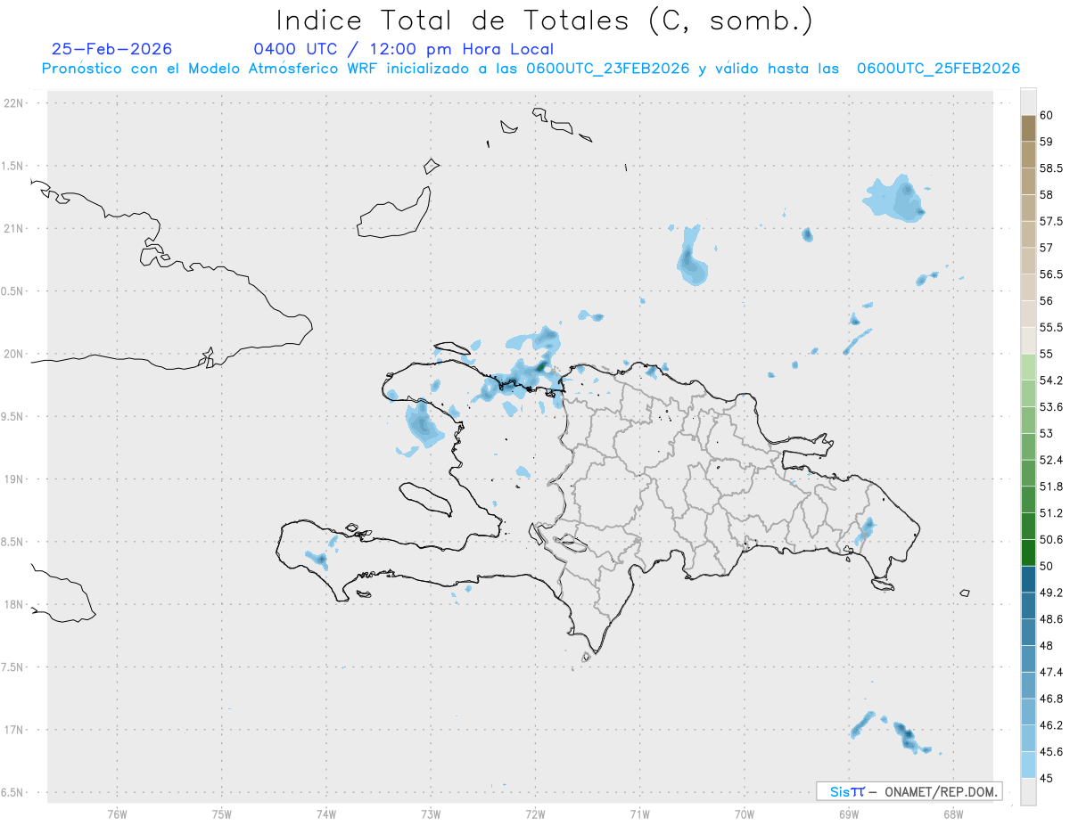
Task: Click the legend value "45.6"
Action: tap(1051, 752)
